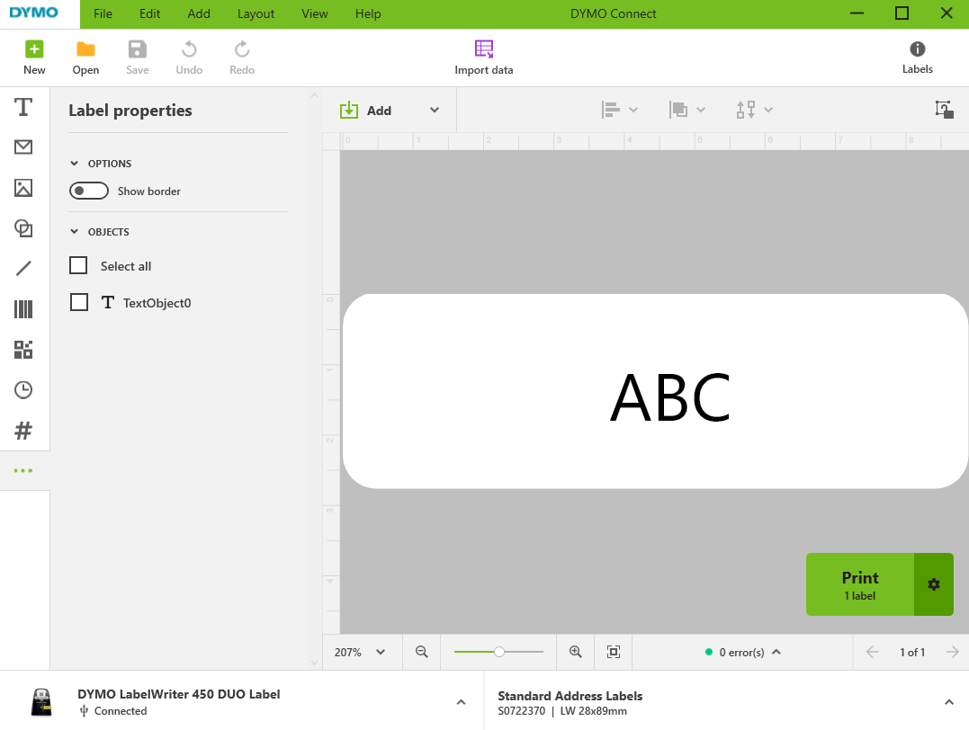Toggle the Show border switch

tap(89, 191)
